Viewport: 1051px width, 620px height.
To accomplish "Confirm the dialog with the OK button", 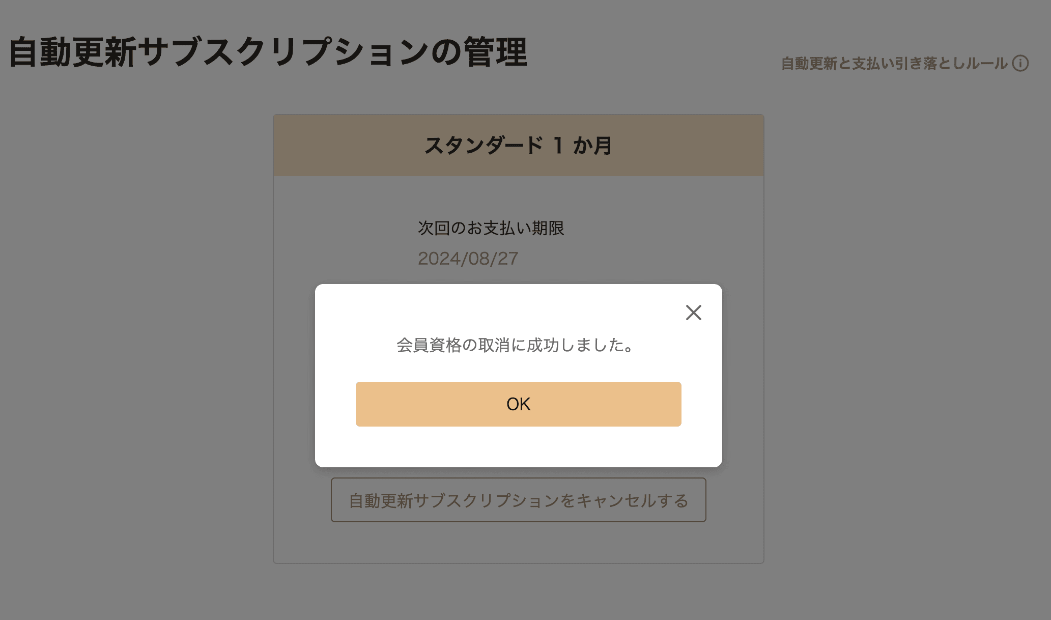I will click(518, 404).
